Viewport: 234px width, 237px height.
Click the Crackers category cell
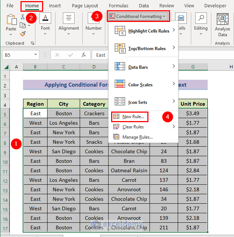[x=94, y=113]
